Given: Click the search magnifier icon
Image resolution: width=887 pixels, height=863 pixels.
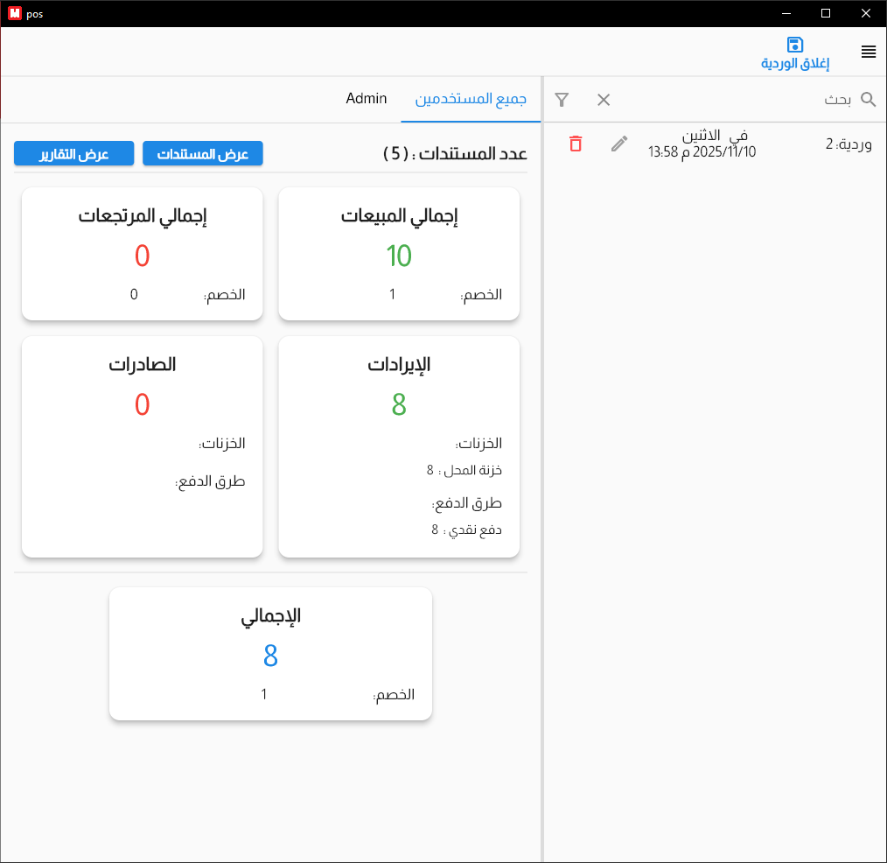Looking at the screenshot, I should pyautogui.click(x=867, y=100).
